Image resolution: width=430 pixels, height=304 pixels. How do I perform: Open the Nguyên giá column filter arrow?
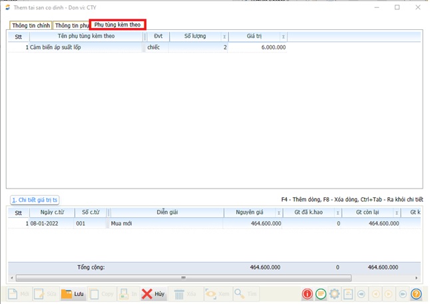tap(278, 213)
